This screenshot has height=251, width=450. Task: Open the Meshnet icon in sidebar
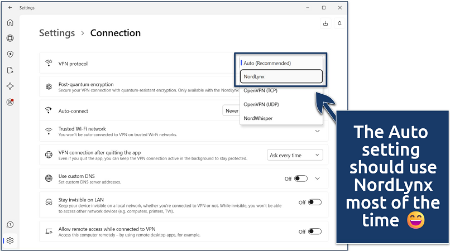pyautogui.click(x=10, y=86)
